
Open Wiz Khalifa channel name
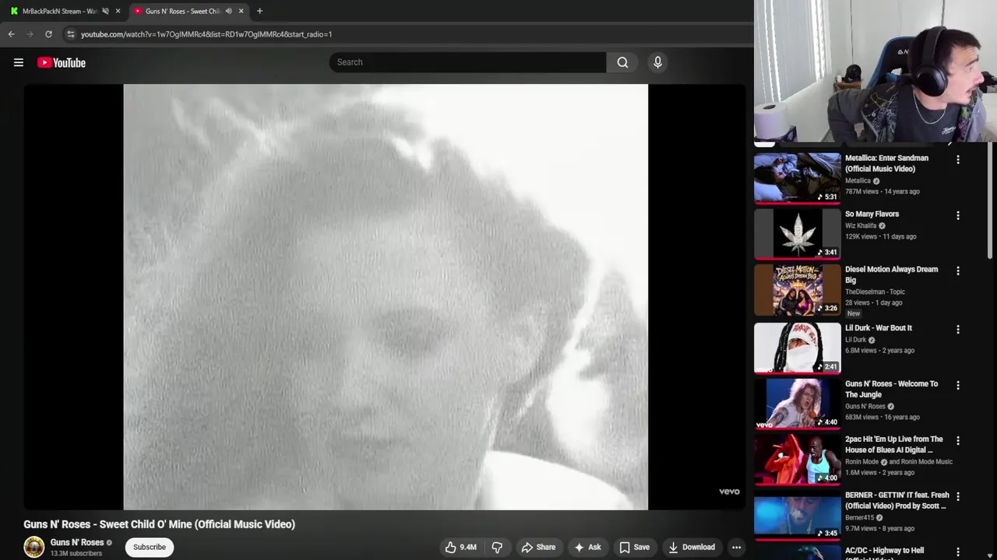pyautogui.click(x=861, y=226)
